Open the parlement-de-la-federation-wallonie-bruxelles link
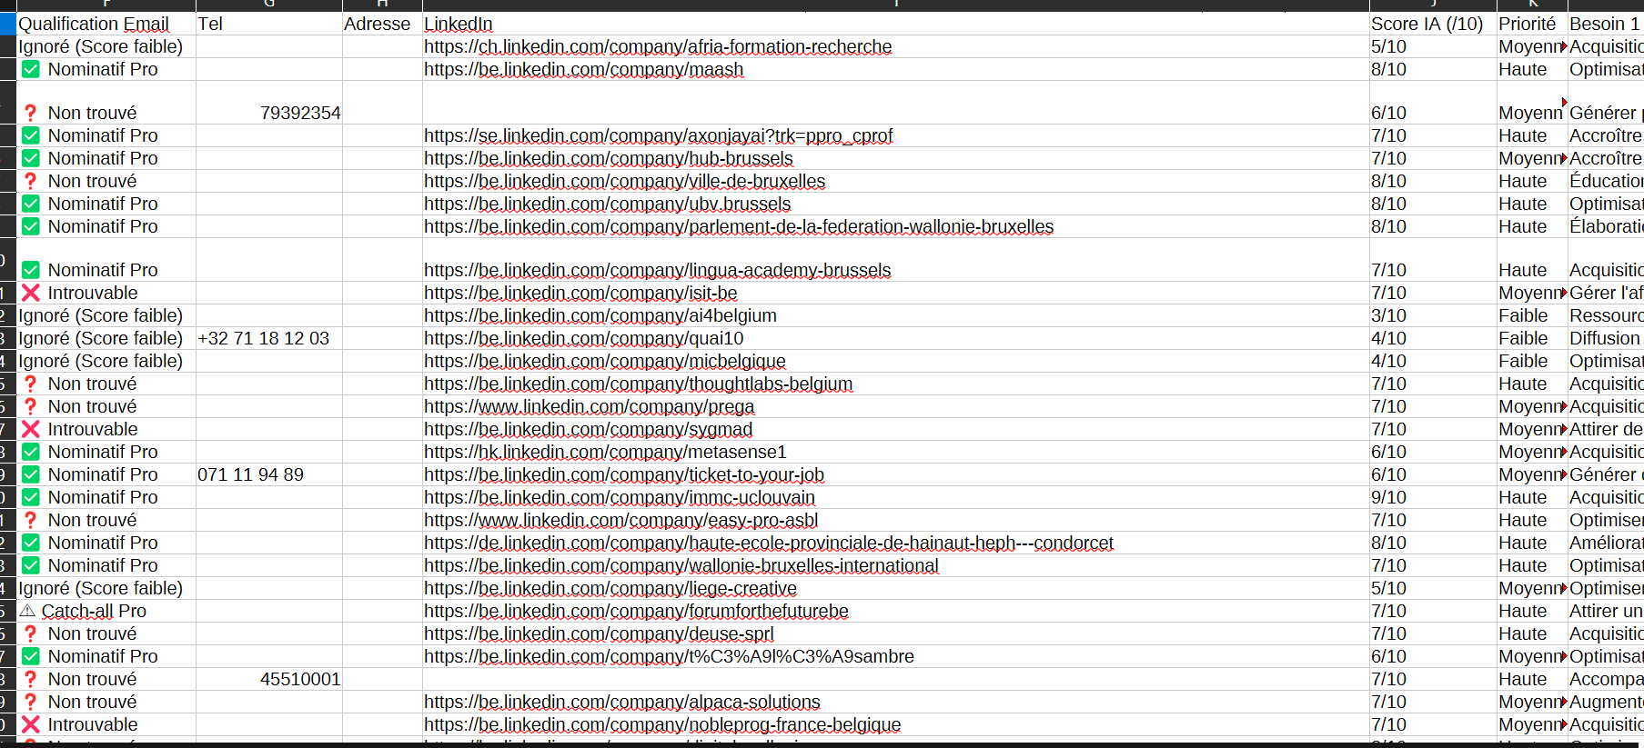 tap(739, 226)
